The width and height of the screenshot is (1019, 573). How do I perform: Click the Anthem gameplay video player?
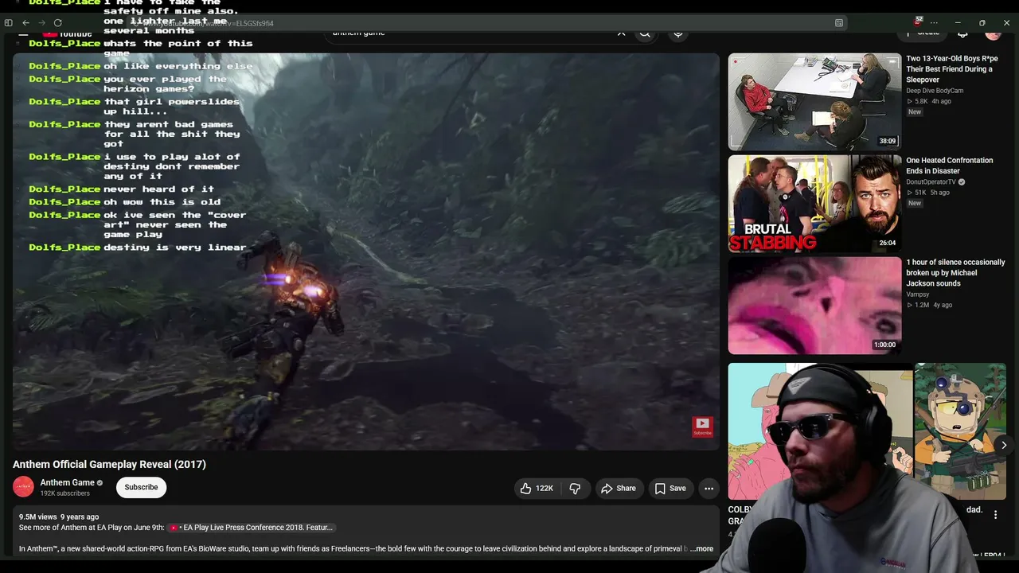pyautogui.click(x=365, y=251)
